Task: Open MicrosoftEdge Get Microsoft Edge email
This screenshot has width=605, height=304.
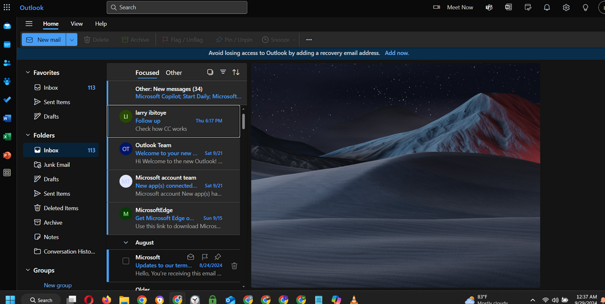Action: coord(174,218)
